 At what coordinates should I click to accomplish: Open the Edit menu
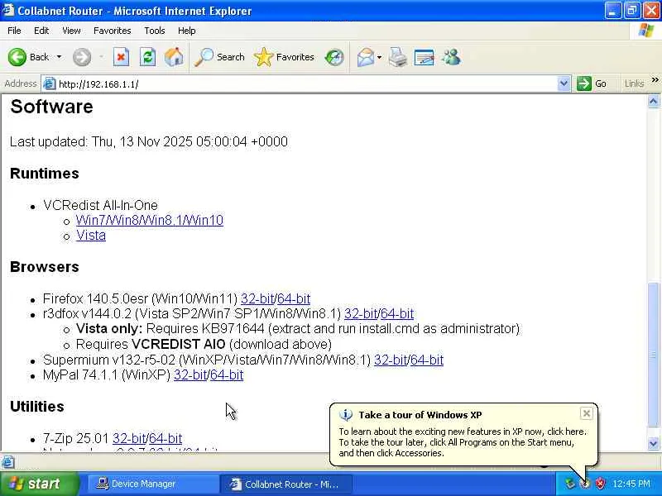(41, 31)
